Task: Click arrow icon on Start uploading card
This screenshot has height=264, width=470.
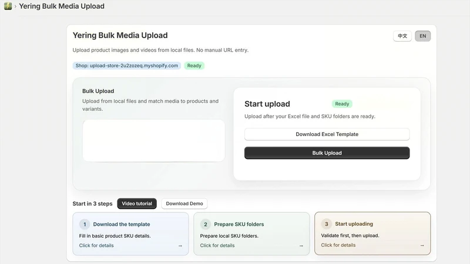Action: [422, 245]
